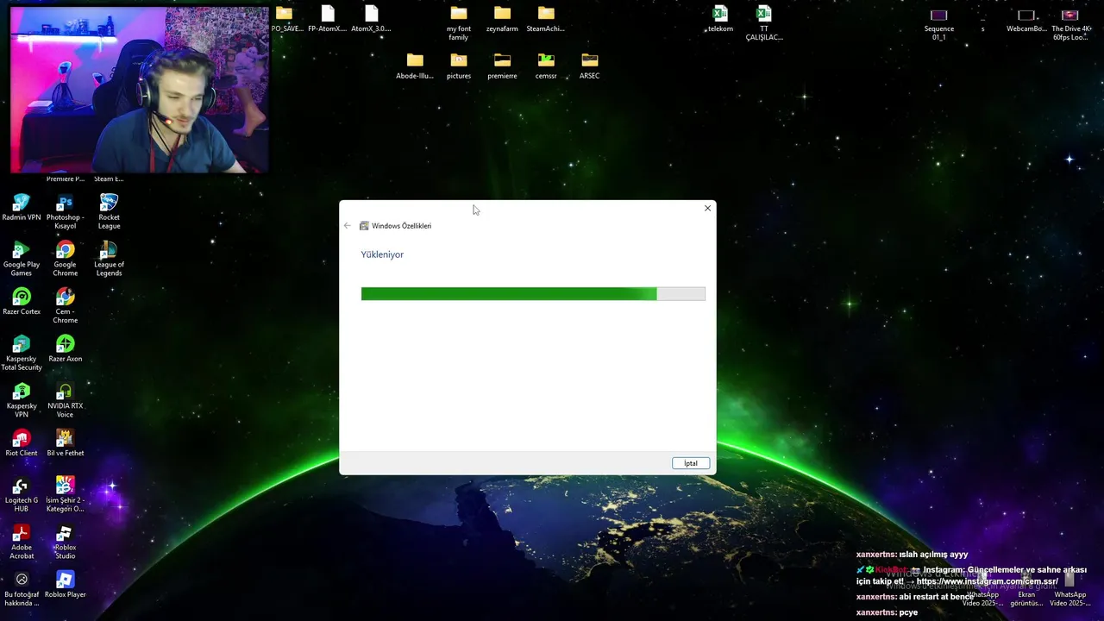Select the TT ÇALIŞILAC Excel file

pyautogui.click(x=764, y=22)
